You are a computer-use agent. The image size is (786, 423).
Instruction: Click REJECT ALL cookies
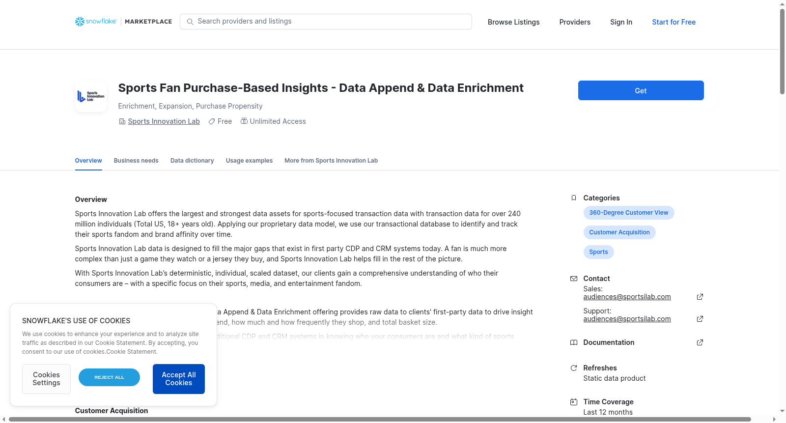[109, 377]
